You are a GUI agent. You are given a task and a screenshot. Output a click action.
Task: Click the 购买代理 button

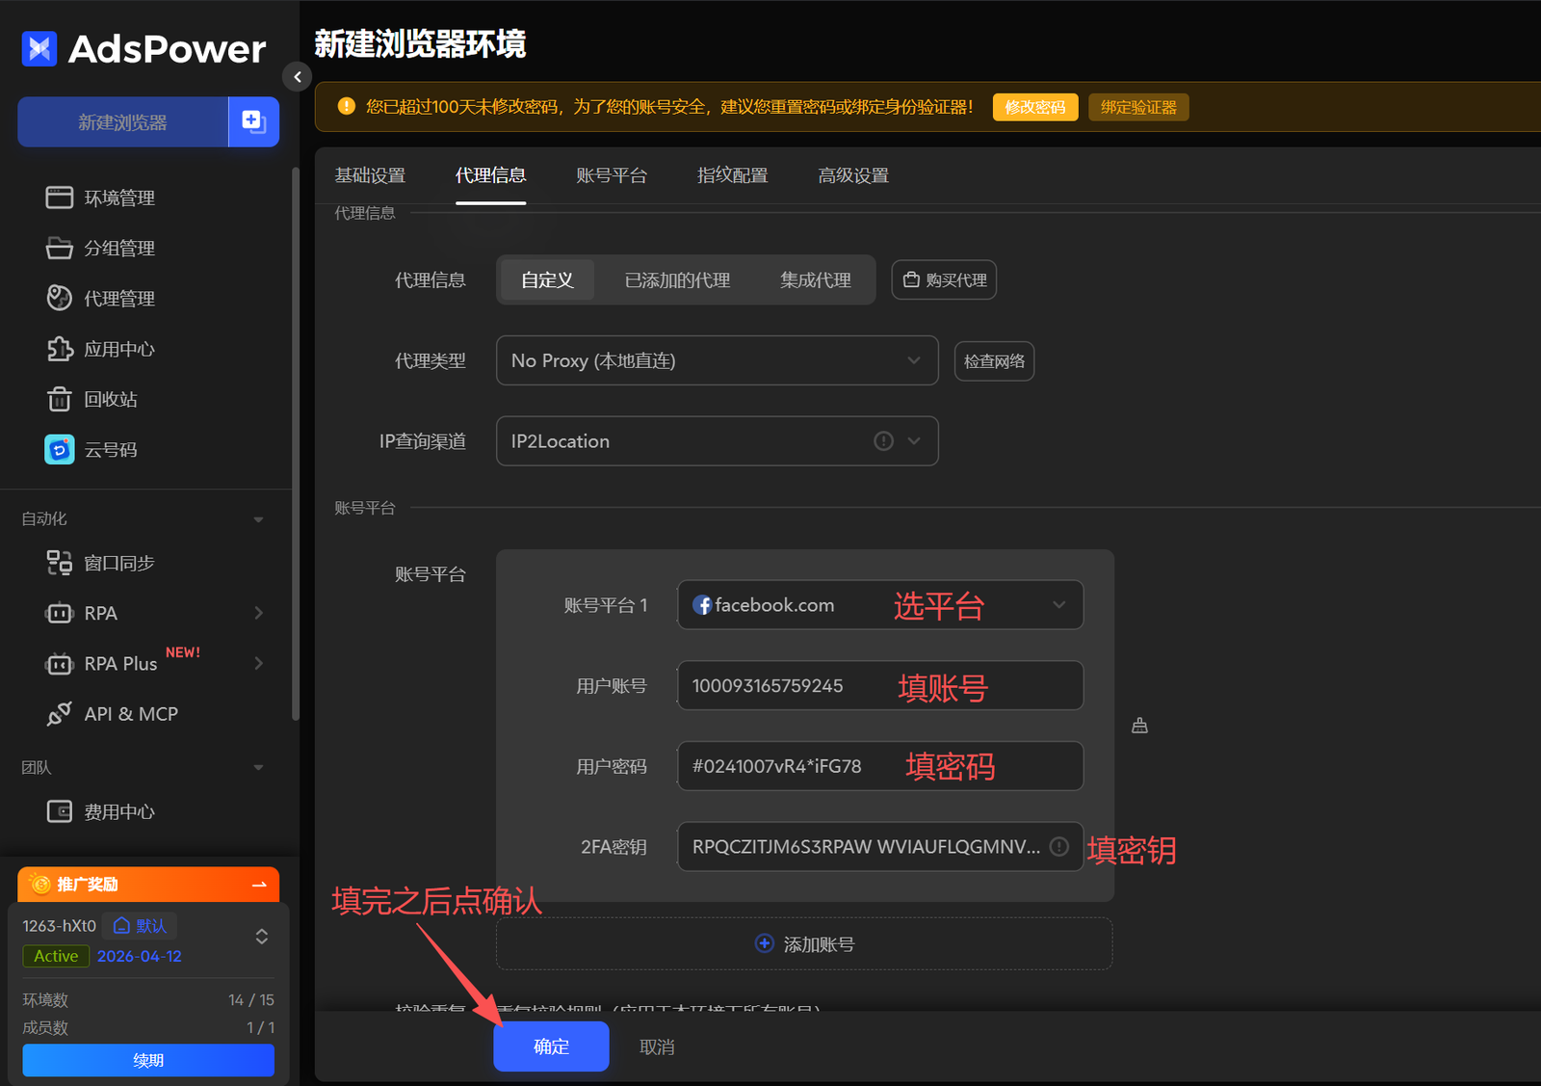[944, 280]
